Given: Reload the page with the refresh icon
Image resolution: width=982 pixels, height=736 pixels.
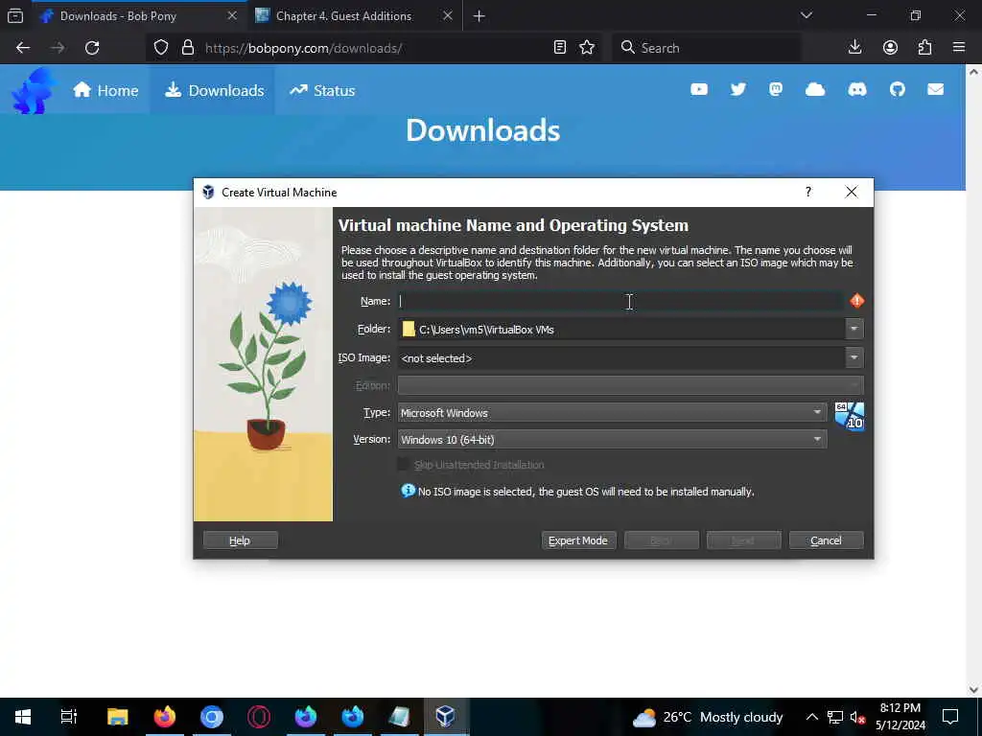Looking at the screenshot, I should 92,48.
